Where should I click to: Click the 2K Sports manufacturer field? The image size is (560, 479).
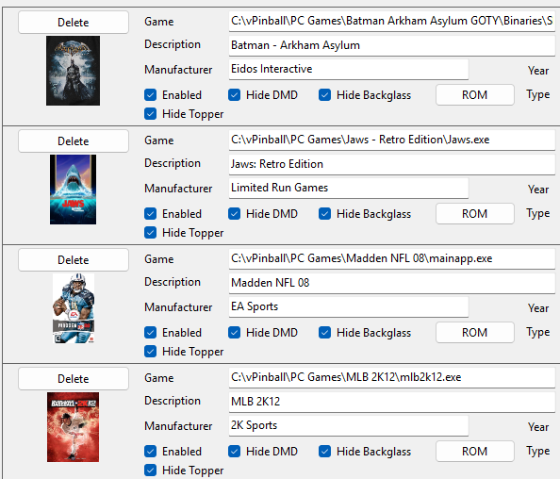(349, 426)
